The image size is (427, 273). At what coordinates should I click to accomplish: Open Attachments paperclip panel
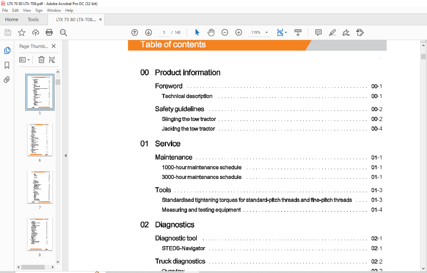click(7, 80)
